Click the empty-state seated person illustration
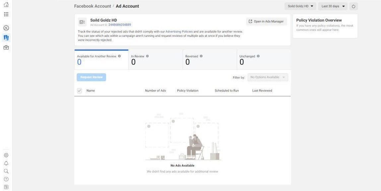Image resolution: width=381 pixels, height=191 pixels. coord(195,147)
